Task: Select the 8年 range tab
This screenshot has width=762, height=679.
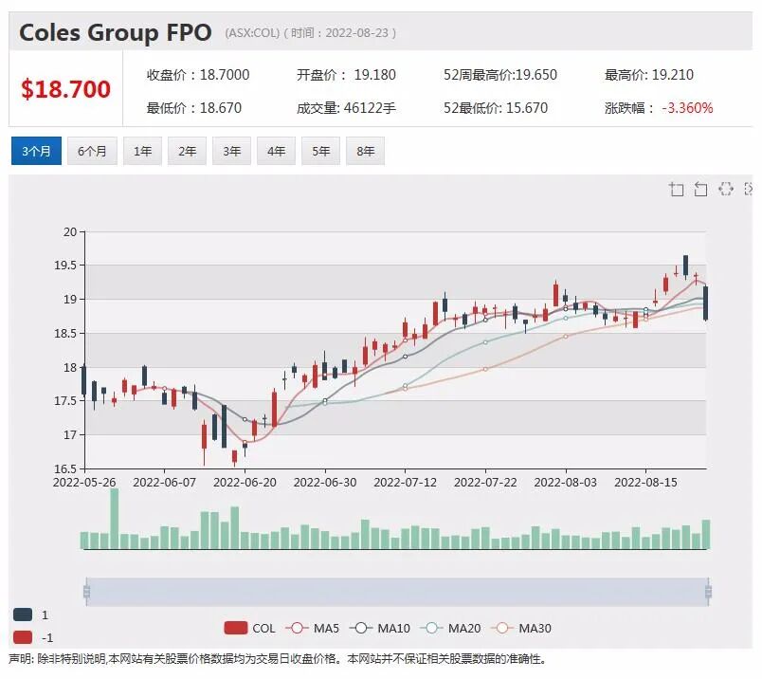Action: point(366,151)
